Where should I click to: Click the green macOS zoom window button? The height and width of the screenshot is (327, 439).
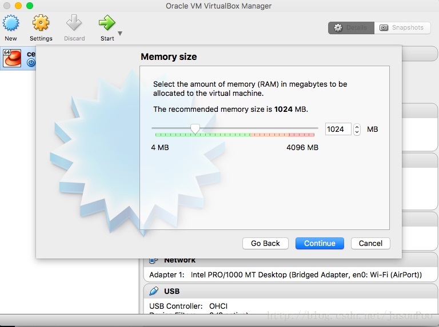(x=30, y=6)
